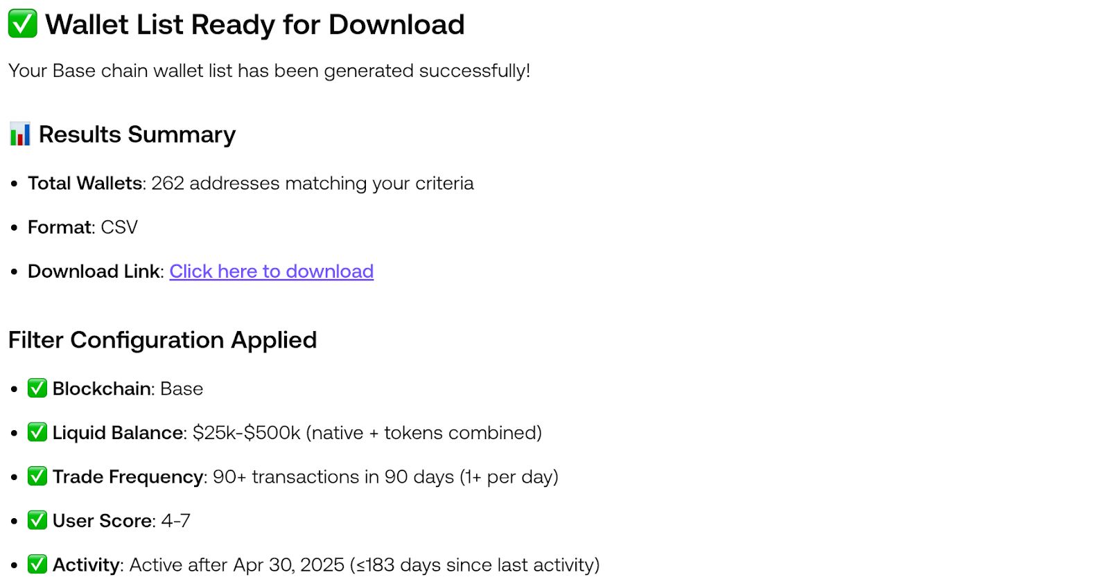Click the "Results Summary" heading text

click(x=137, y=134)
